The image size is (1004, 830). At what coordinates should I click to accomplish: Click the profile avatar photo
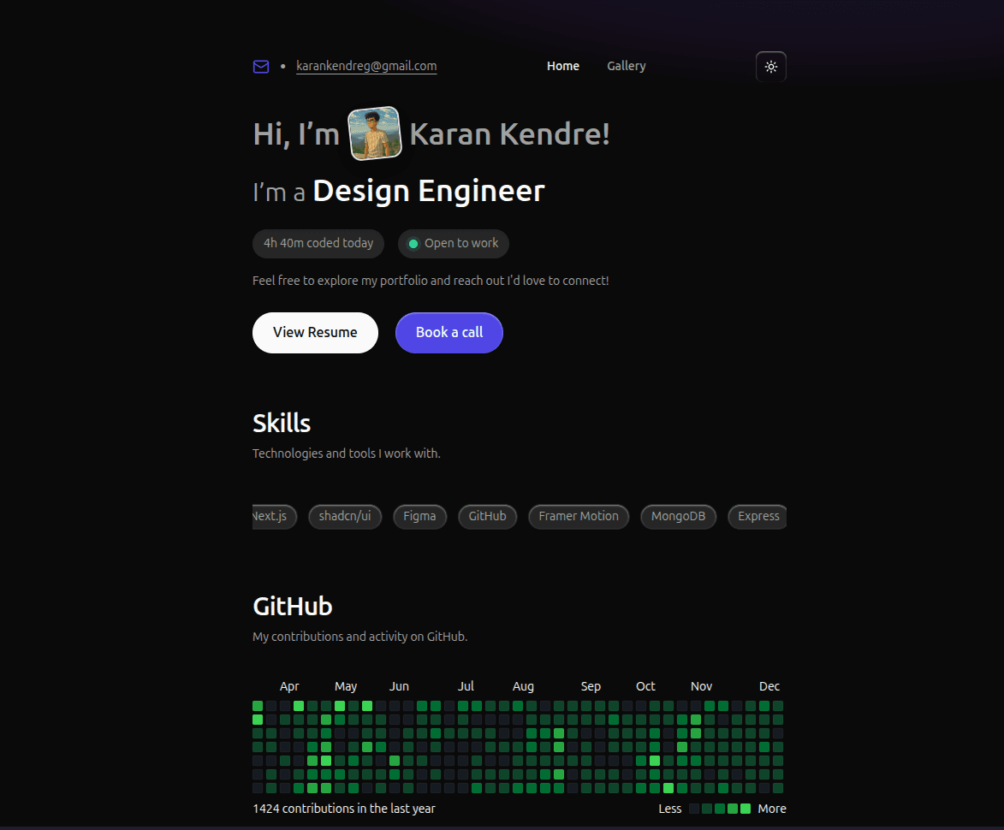tap(374, 133)
